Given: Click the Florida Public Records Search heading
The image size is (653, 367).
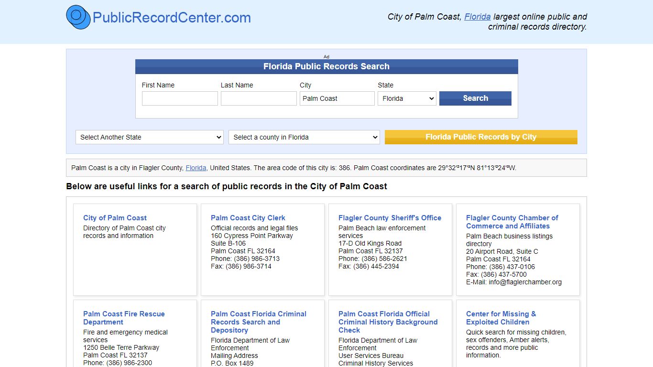Looking at the screenshot, I should [326, 66].
